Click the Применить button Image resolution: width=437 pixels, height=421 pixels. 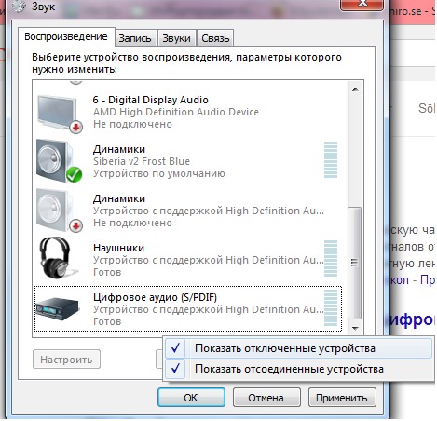pyautogui.click(x=342, y=398)
